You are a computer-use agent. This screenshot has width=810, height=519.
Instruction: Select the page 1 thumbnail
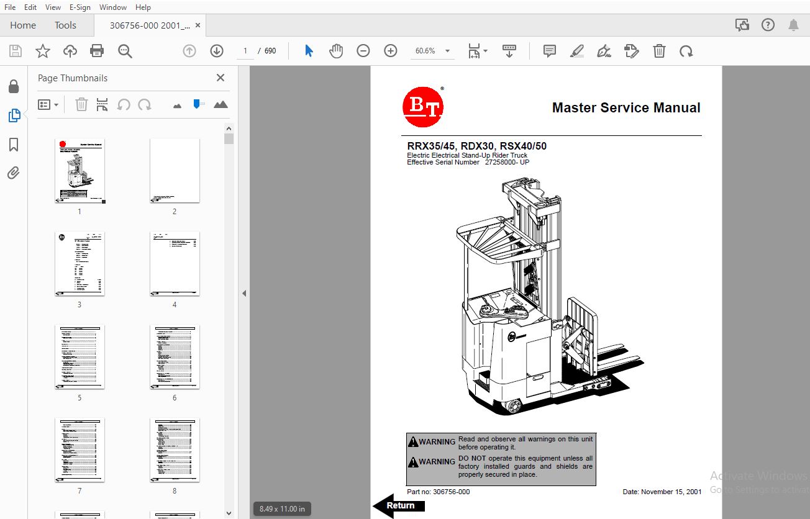80,171
